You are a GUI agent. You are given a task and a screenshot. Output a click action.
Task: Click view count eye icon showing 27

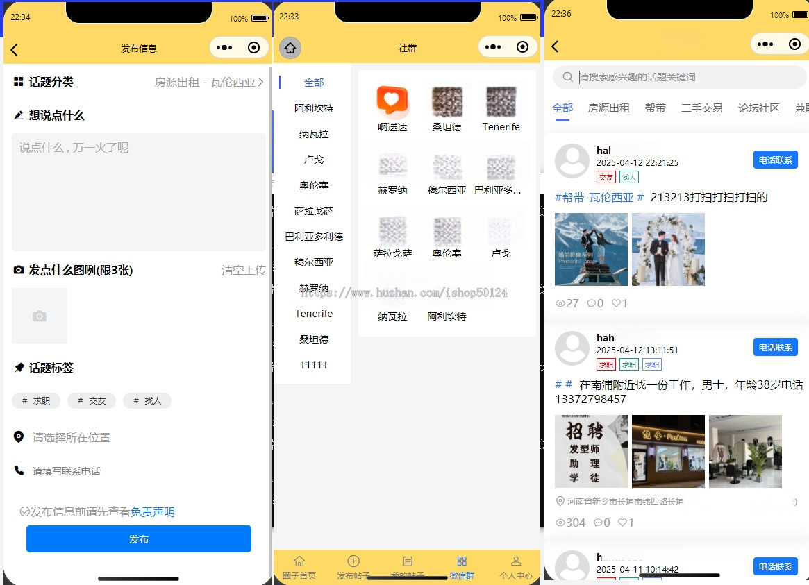(560, 303)
